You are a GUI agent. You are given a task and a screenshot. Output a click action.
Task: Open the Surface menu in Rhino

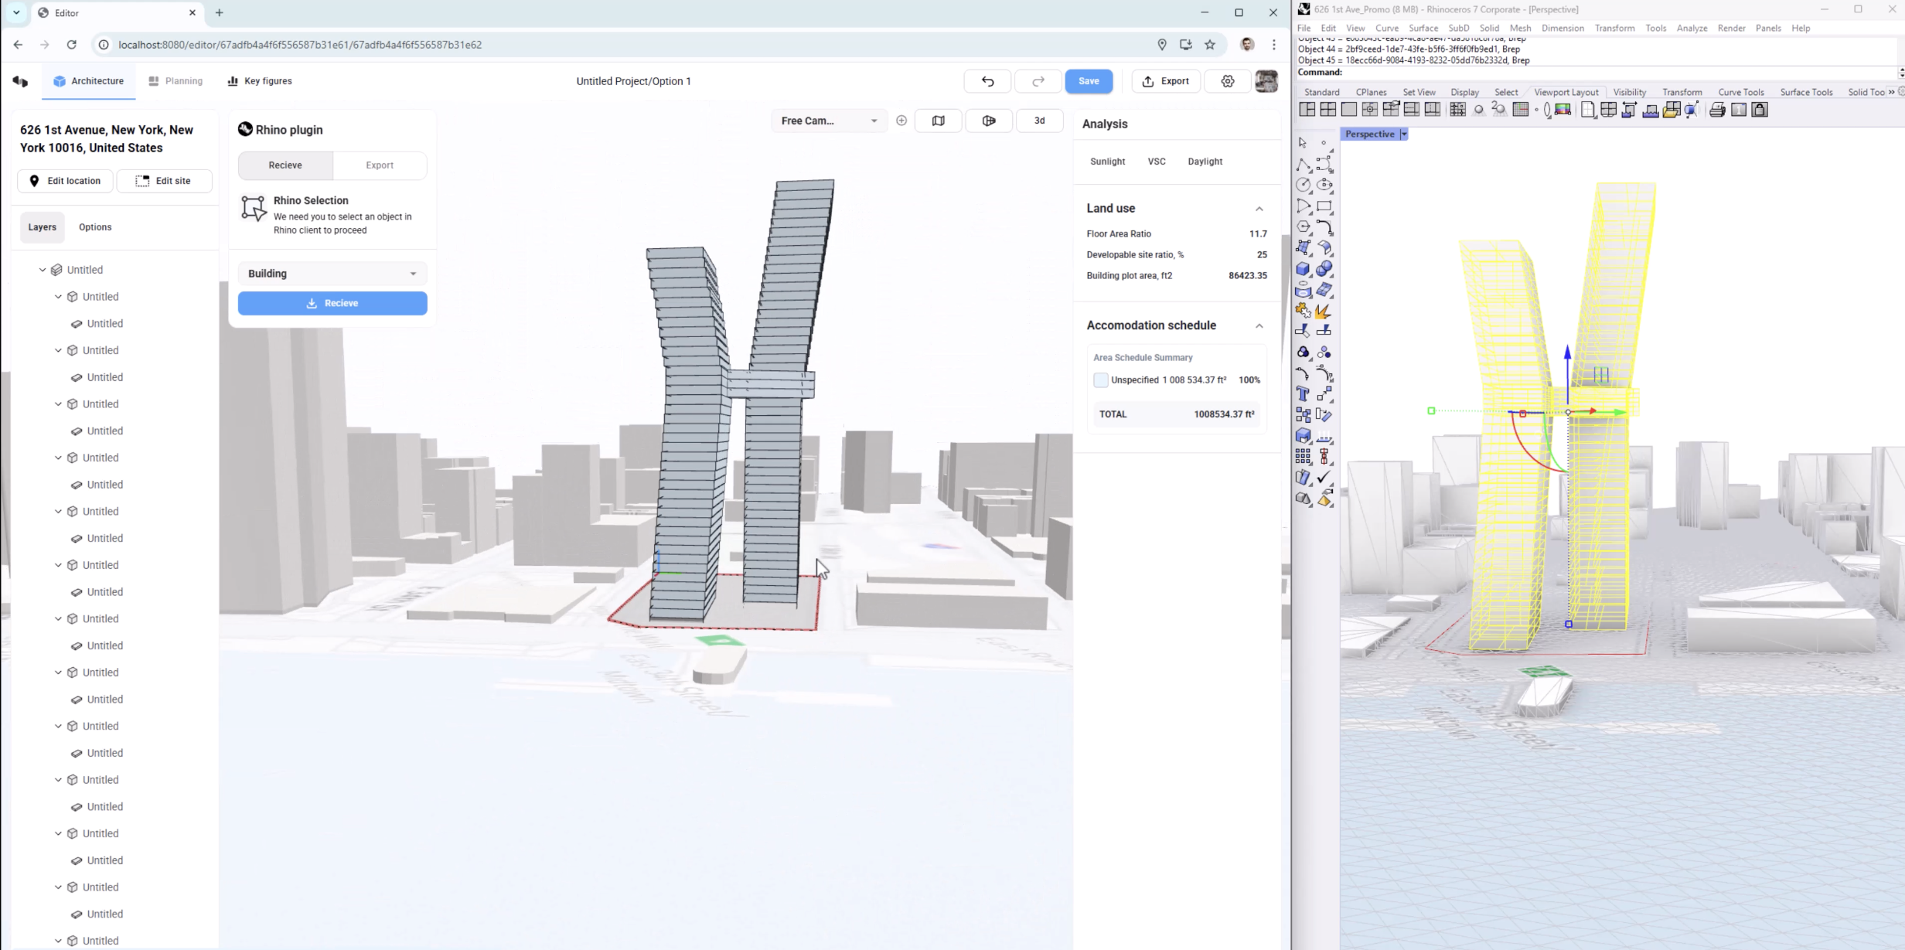[1423, 28]
